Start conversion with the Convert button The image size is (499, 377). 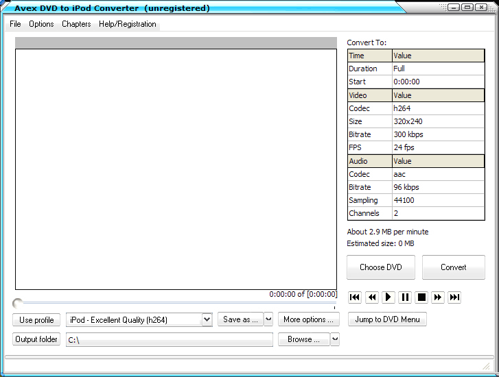click(x=453, y=267)
